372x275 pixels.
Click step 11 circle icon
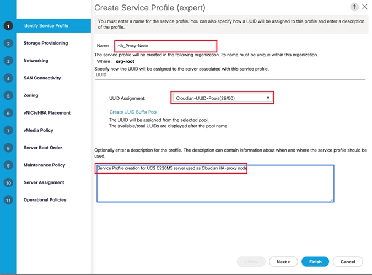click(x=8, y=200)
